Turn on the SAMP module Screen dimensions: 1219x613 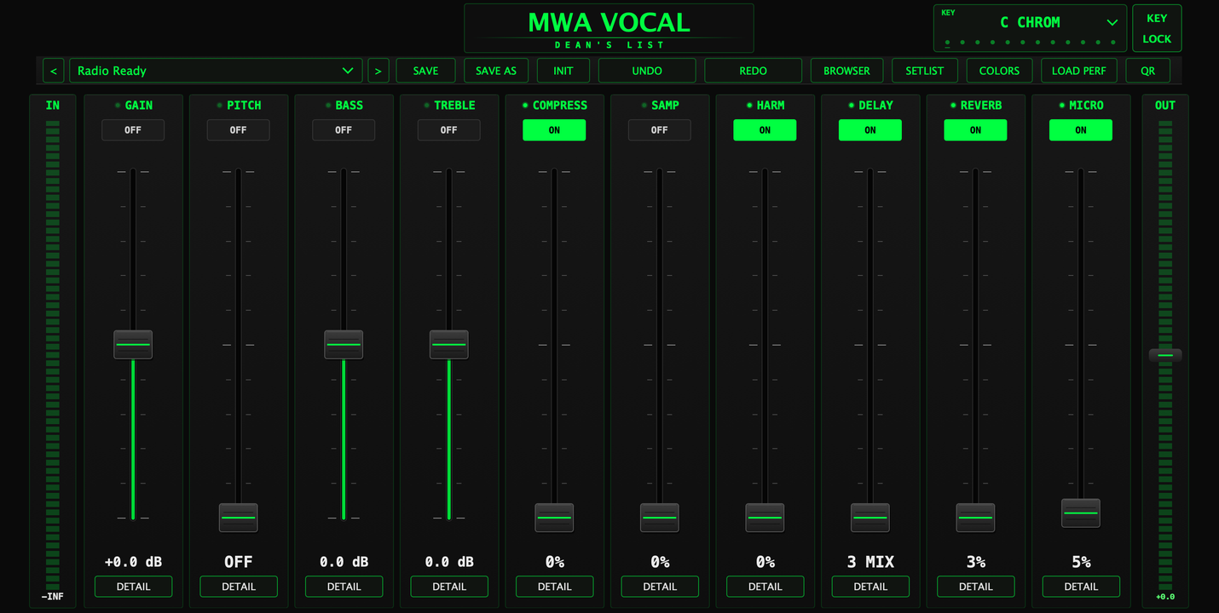[x=660, y=130]
